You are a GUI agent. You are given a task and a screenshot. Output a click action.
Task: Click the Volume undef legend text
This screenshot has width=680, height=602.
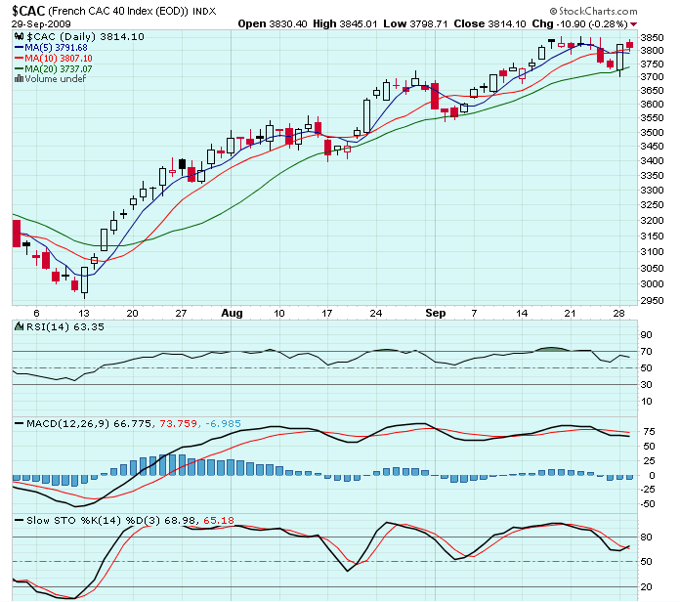click(x=55, y=79)
